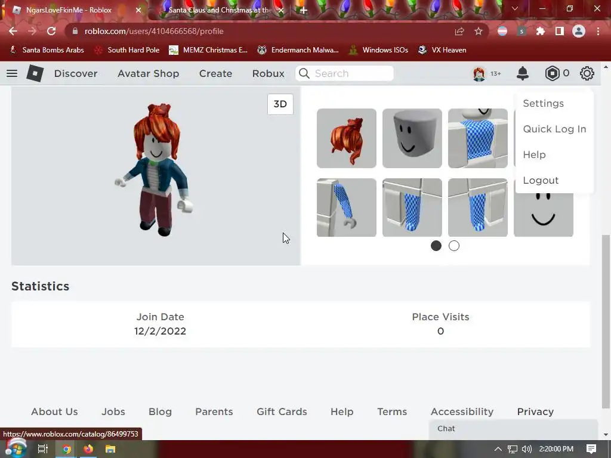Screen dimensions: 611x458
Task: Open the Chrome profile avatar
Action: [579, 31]
